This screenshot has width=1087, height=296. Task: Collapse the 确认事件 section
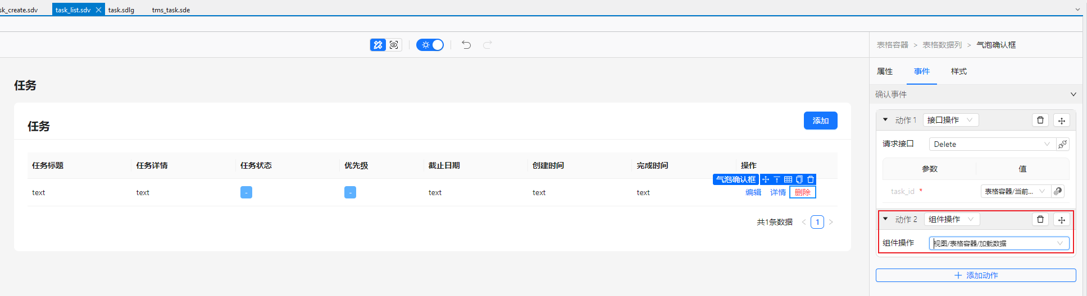coord(1073,94)
